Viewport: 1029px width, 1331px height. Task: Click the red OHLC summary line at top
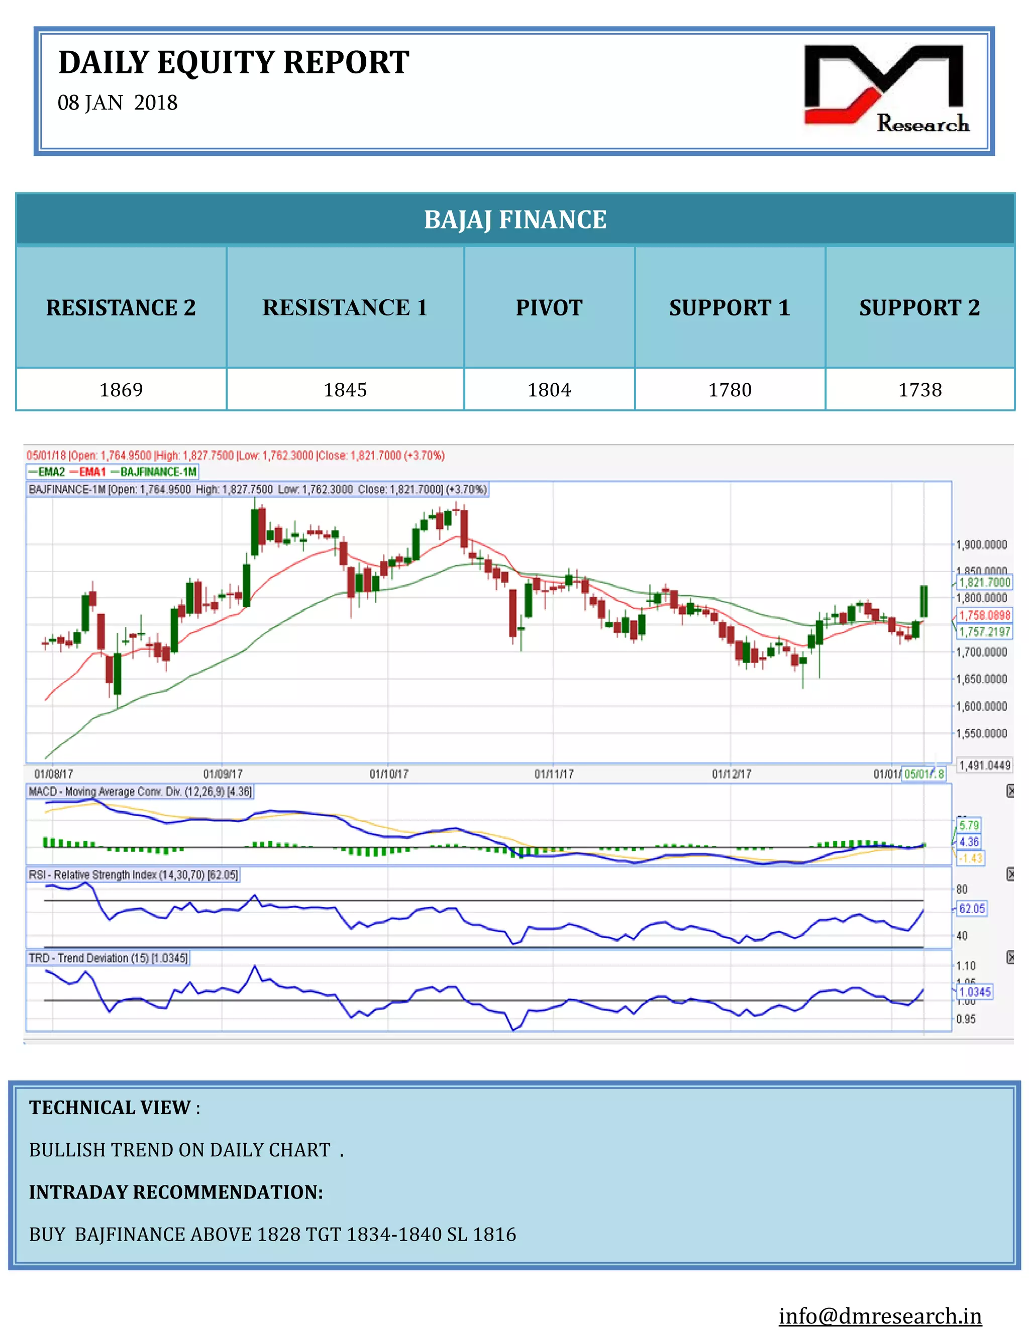click(x=236, y=455)
